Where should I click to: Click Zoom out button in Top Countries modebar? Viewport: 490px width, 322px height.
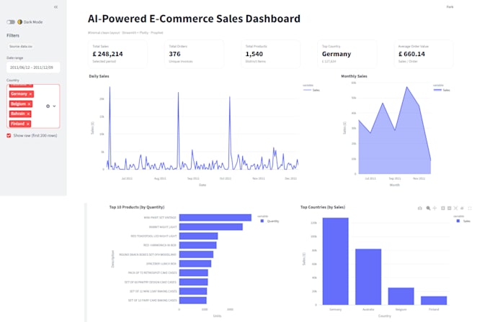click(450, 208)
